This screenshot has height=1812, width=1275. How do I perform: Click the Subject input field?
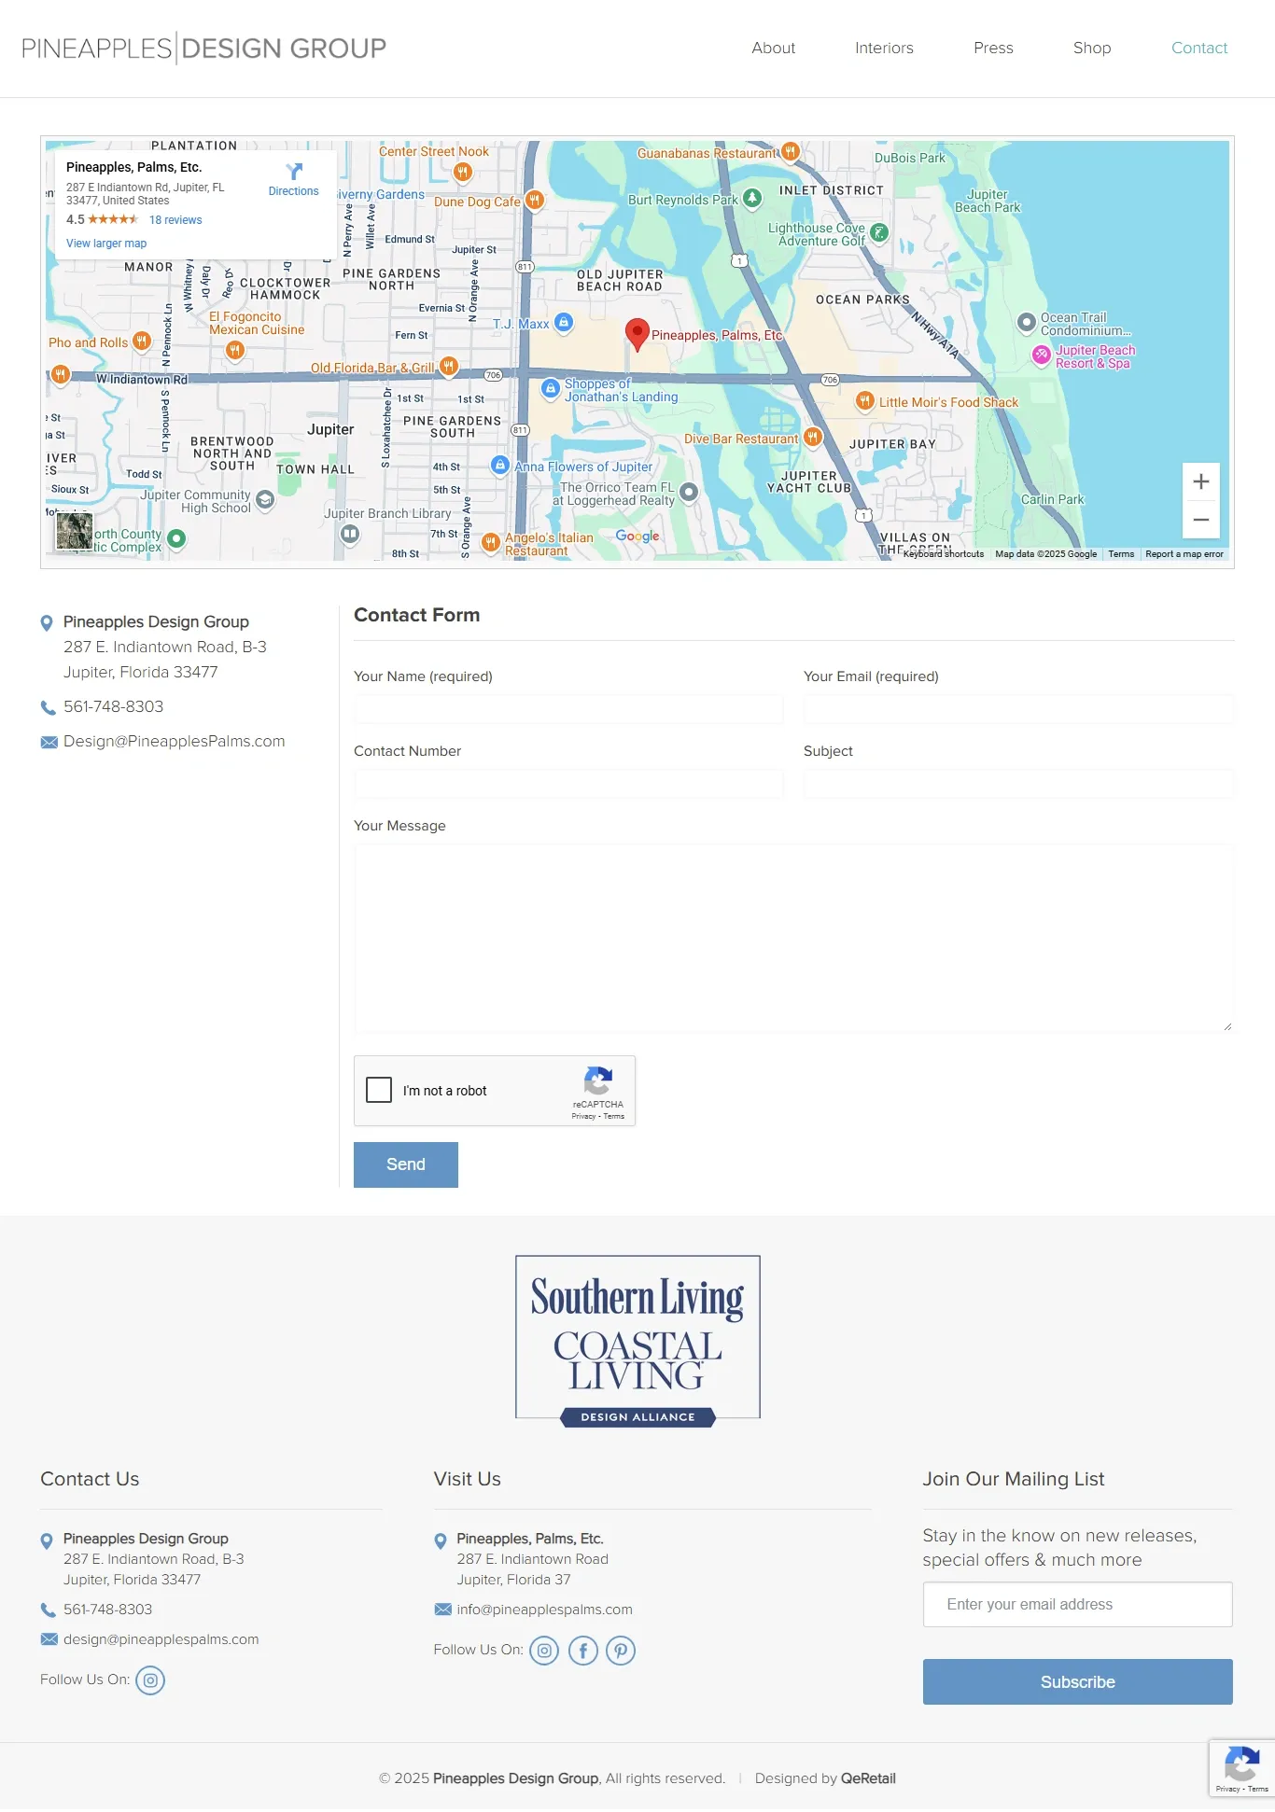[1018, 784]
